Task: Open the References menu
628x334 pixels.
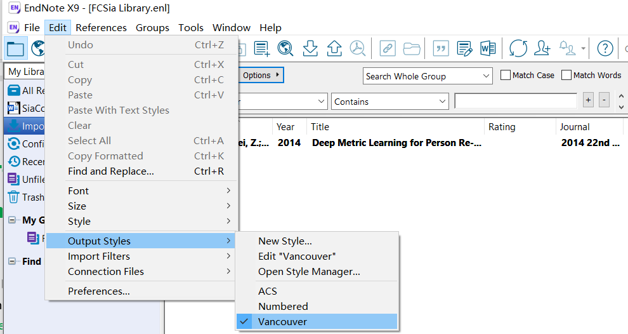Action: (x=101, y=28)
